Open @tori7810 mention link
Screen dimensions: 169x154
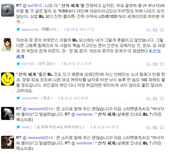tap(32, 6)
